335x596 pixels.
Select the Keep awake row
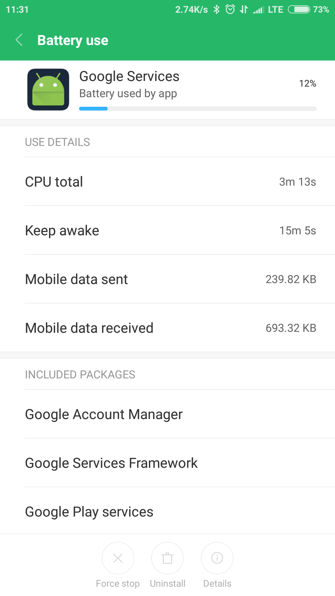click(x=171, y=230)
